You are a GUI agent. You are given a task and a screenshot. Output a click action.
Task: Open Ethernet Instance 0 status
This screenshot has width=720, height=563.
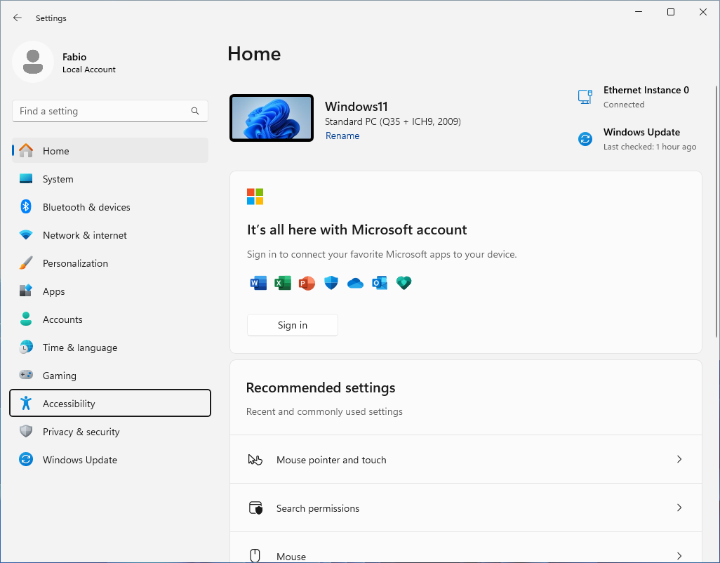tap(634, 97)
